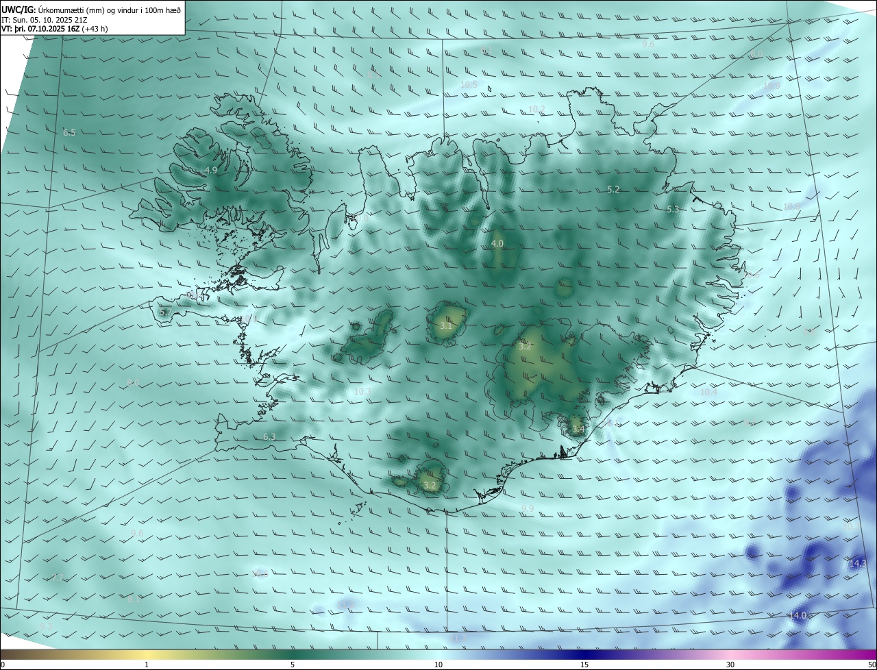The width and height of the screenshot is (877, 670).
Task: Click the 10.3 value label
Action: 362,391
